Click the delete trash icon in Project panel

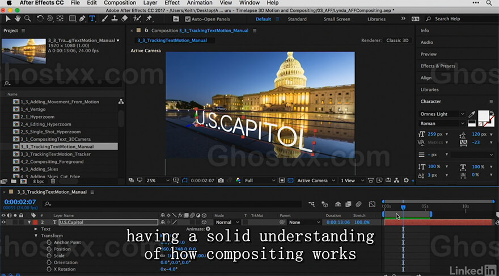(x=53, y=181)
